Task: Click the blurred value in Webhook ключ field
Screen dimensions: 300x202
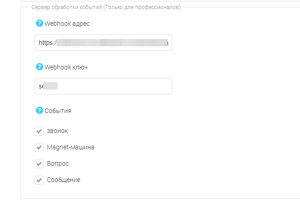Action: pos(49,86)
